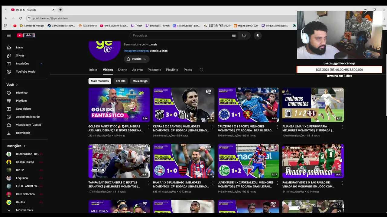Play the Bahia 1 x 0 Flamengo thumbnail
387x217 pixels.
(184, 161)
